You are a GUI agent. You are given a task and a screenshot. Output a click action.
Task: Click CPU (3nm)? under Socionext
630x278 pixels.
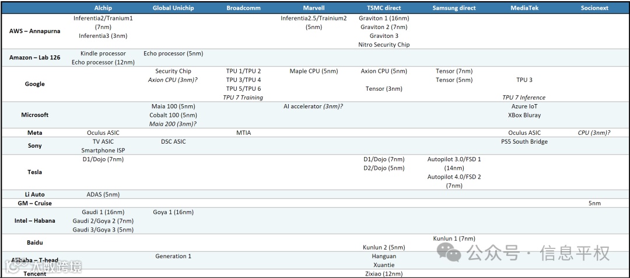(x=594, y=133)
